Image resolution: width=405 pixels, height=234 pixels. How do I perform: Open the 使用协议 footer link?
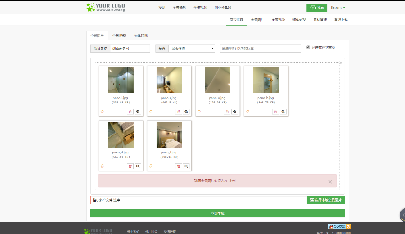coord(151,232)
